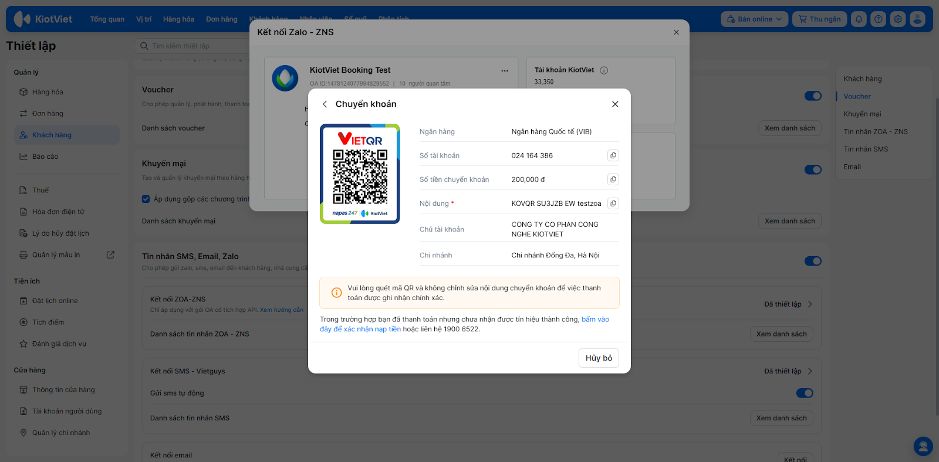Open the Hàng hóa menu

pyautogui.click(x=178, y=19)
